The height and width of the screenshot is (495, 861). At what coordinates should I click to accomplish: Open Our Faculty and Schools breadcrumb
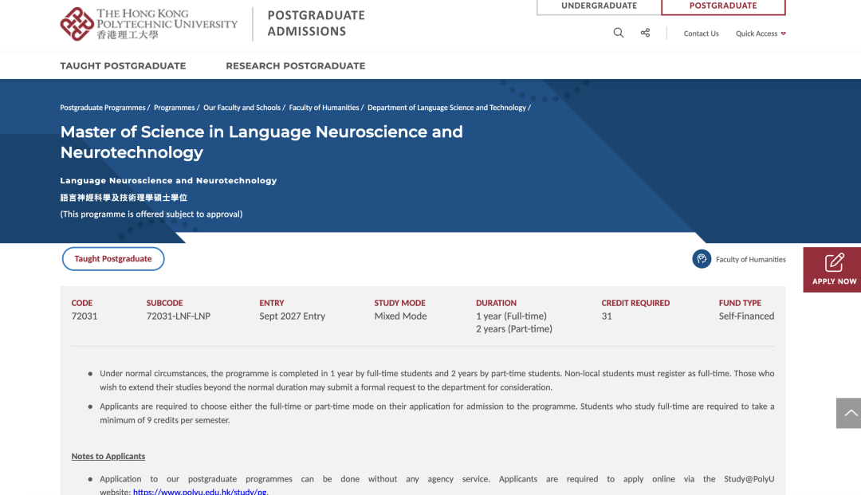coord(242,108)
